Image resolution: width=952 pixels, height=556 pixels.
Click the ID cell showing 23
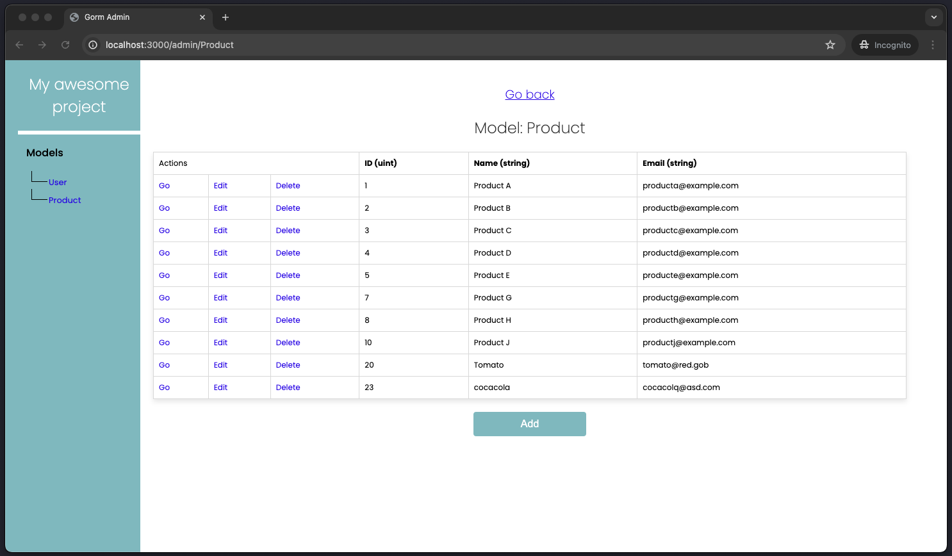pos(414,388)
